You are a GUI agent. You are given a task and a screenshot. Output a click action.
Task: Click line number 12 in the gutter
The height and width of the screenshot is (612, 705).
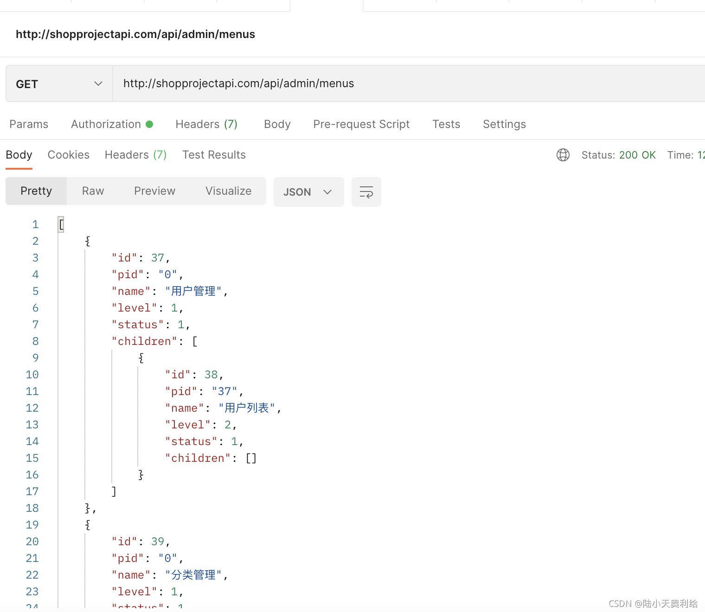click(32, 408)
